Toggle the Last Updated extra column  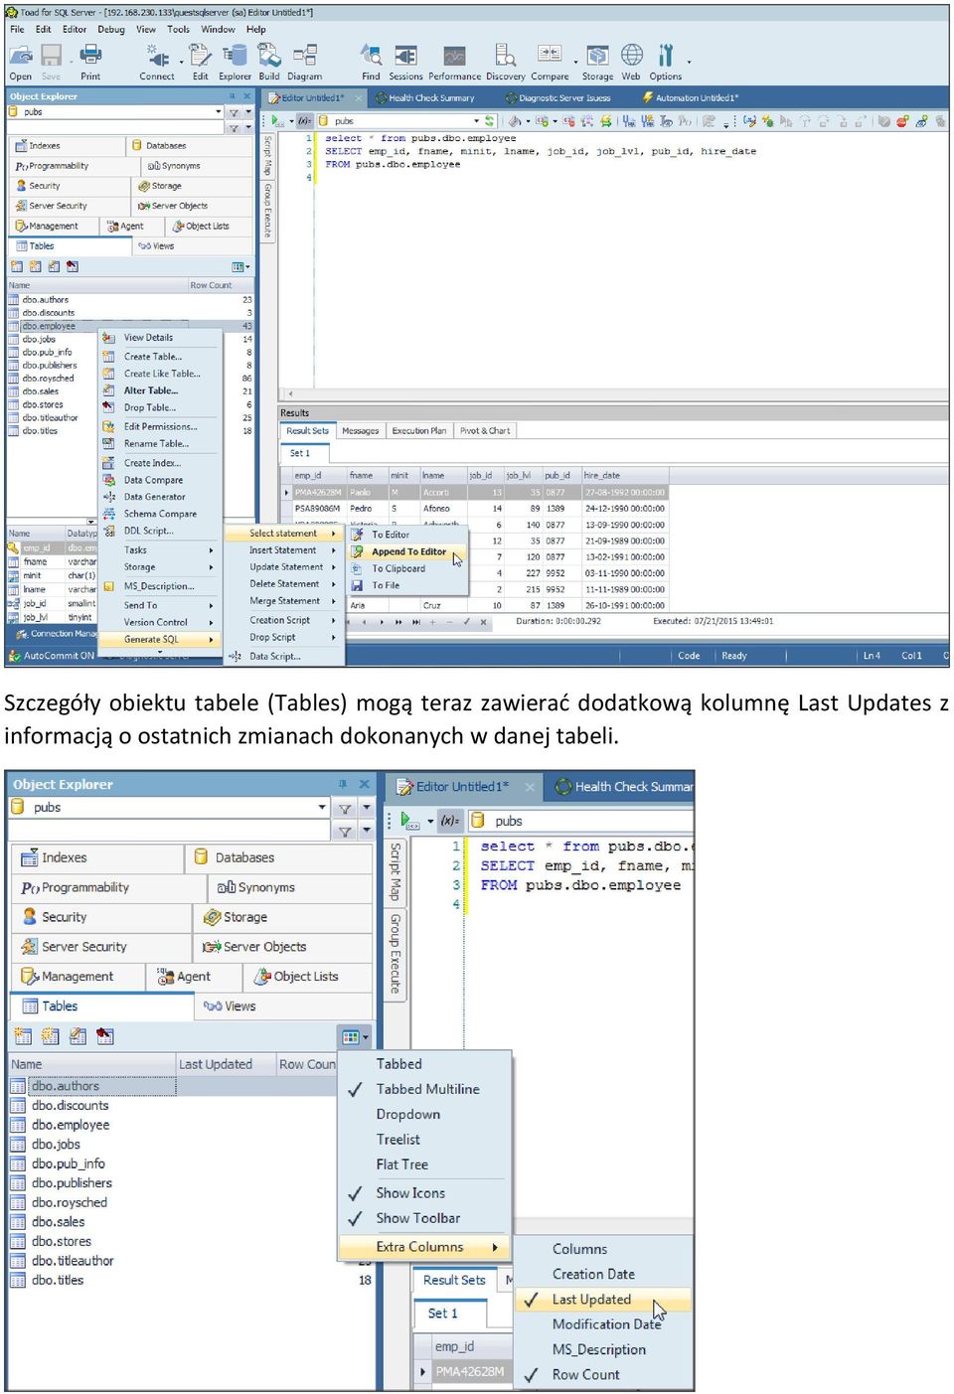tap(604, 1300)
